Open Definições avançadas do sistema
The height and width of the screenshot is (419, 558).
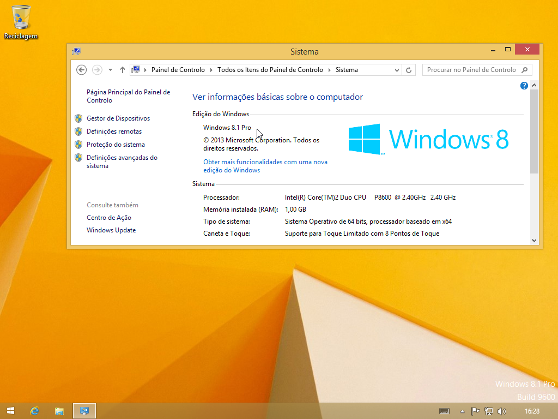[122, 161]
